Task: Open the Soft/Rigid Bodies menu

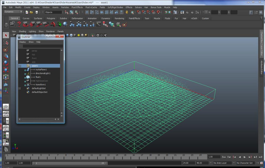Action: click(115, 7)
